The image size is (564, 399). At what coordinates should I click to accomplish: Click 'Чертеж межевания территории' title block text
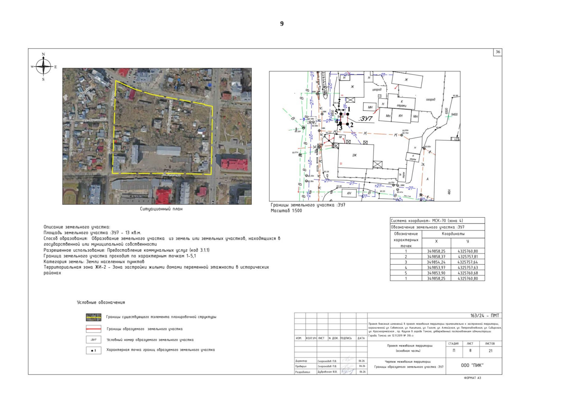[407, 362]
